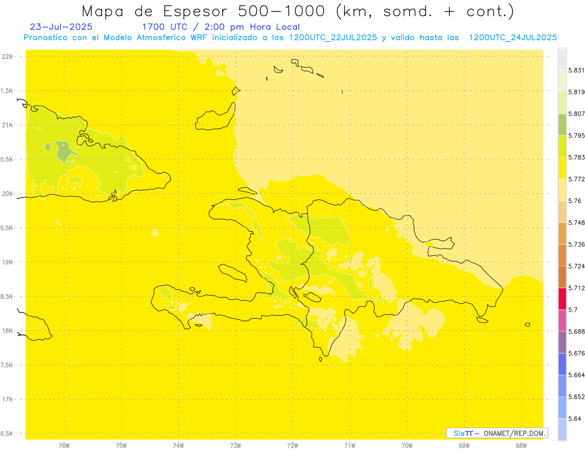585x452 pixels.
Task: Select the legend value '5.807'
Action: pyautogui.click(x=577, y=114)
